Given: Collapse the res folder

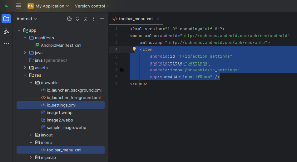Looking at the screenshot, I should tap(25, 75).
